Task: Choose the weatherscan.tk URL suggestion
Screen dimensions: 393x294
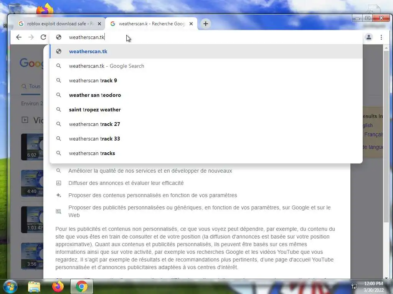Action: click(x=206, y=52)
